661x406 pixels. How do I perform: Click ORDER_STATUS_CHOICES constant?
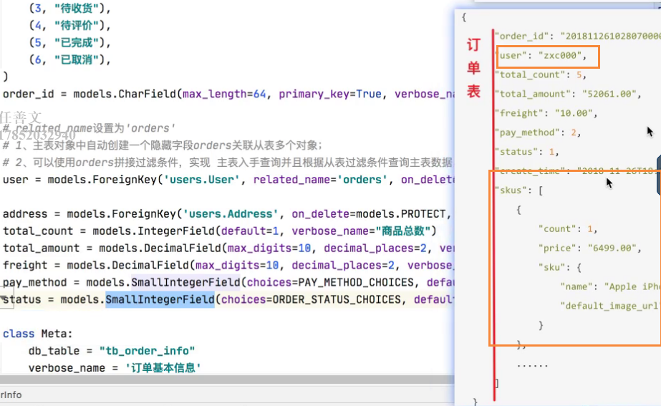pyautogui.click(x=337, y=300)
